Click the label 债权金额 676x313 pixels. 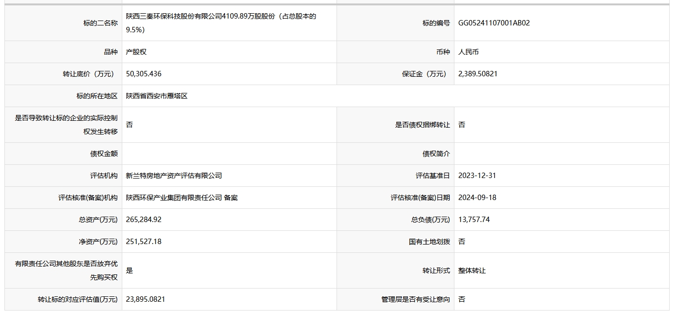point(104,154)
